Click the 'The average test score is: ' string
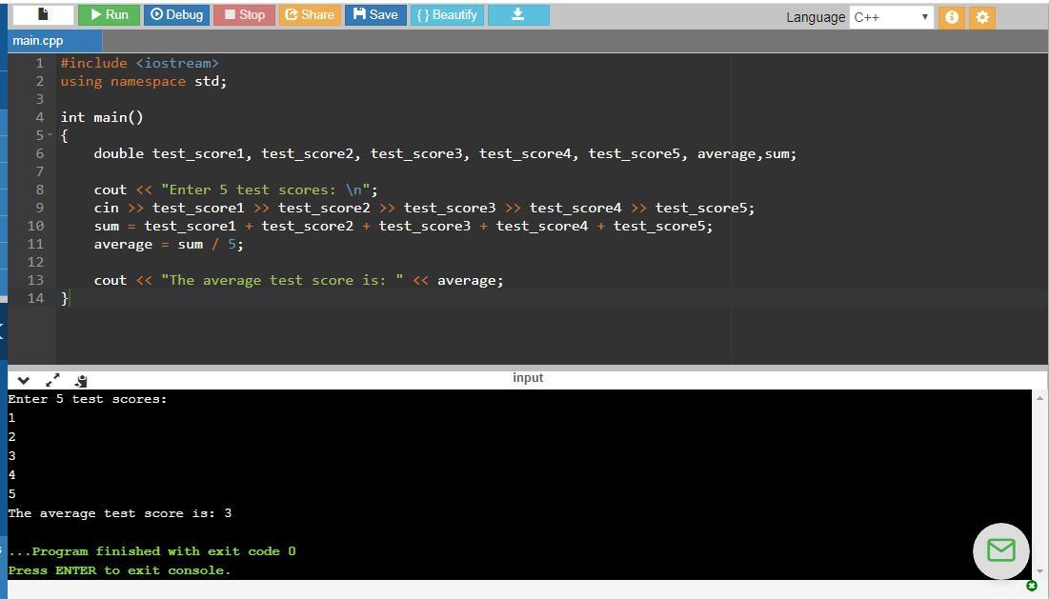Viewport: 1049px width, 599px height. 282,280
